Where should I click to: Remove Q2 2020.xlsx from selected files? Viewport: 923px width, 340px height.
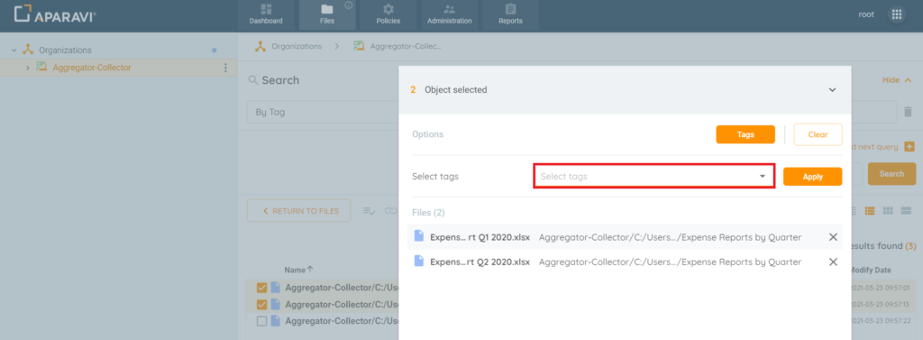pos(833,262)
